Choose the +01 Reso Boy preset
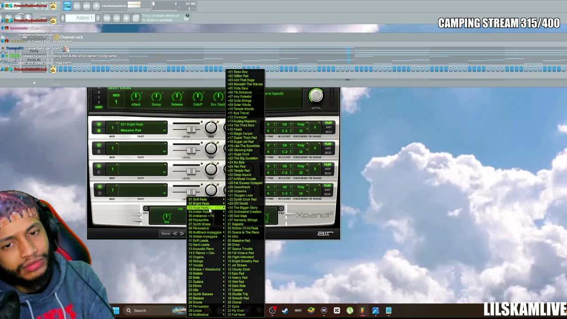The width and height of the screenshot is (567, 319). point(245,72)
